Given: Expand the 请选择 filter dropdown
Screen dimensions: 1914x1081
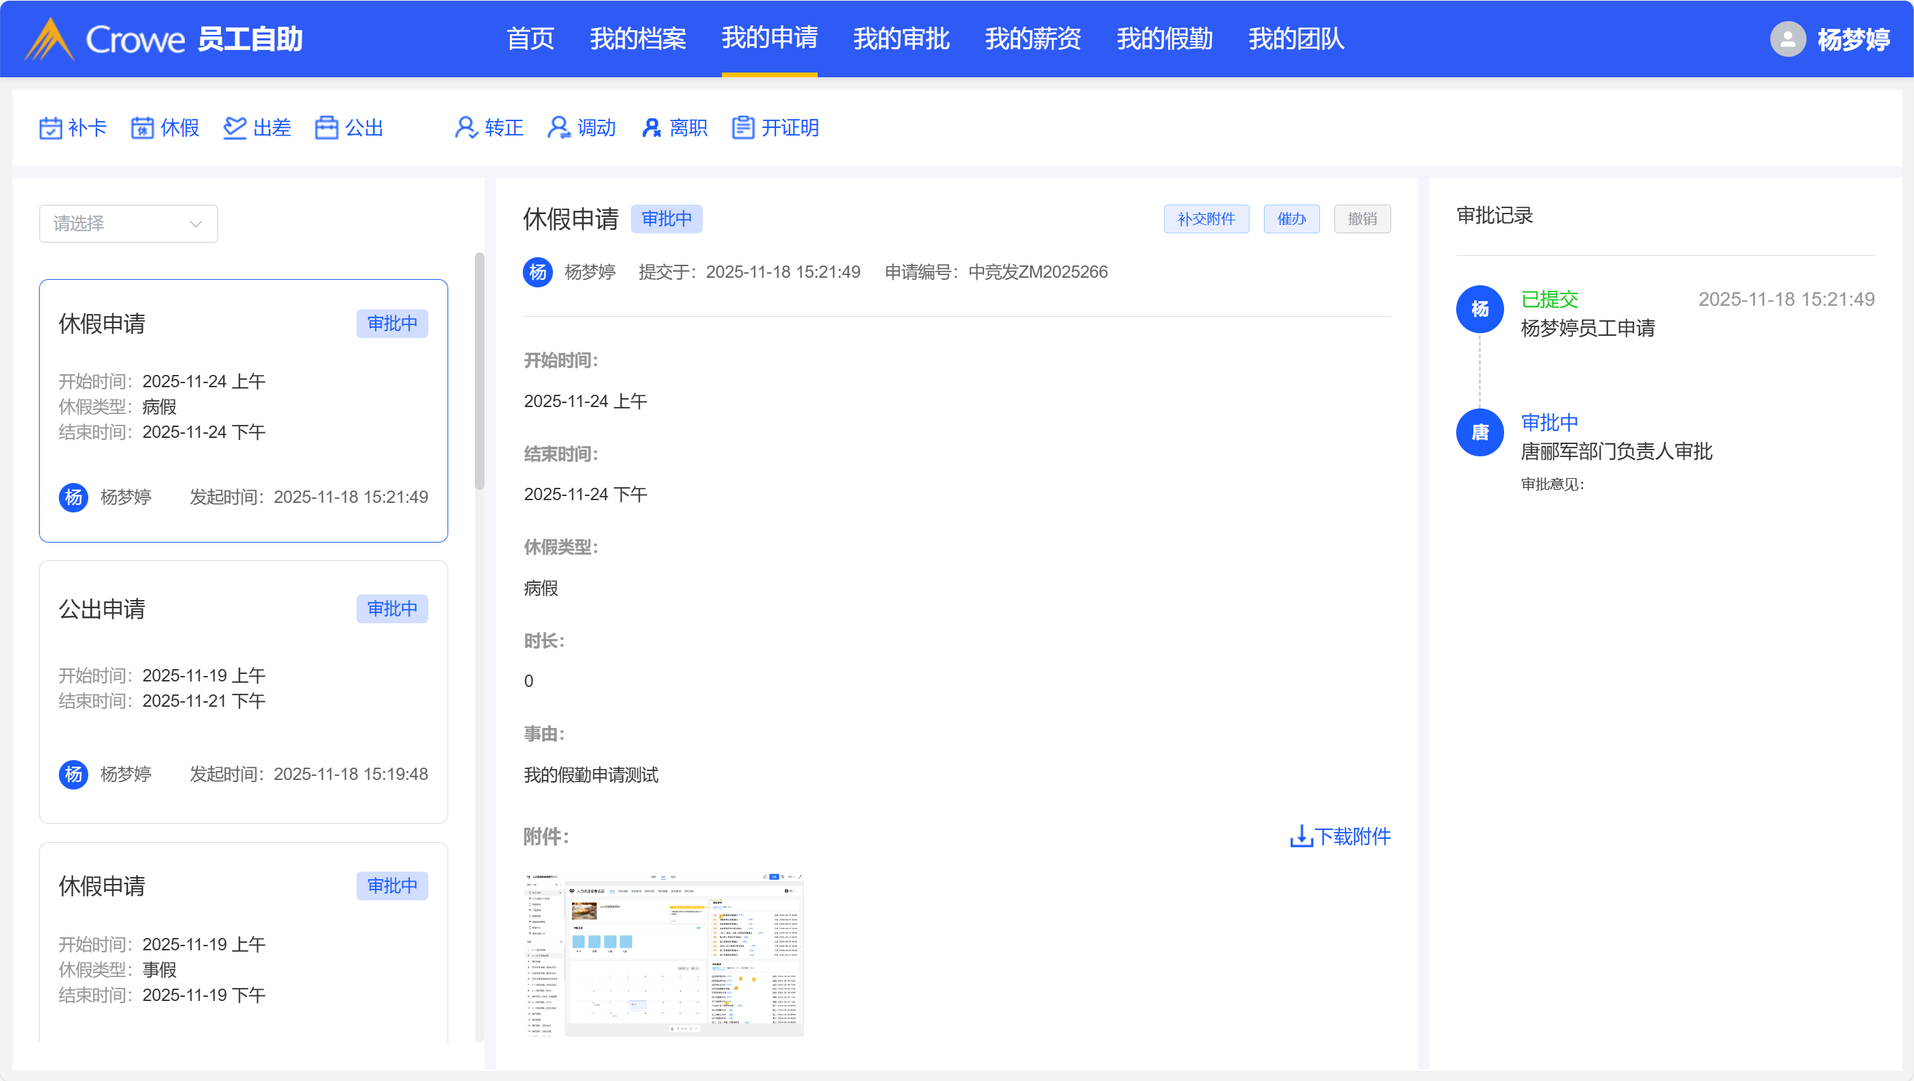Looking at the screenshot, I should pos(128,224).
